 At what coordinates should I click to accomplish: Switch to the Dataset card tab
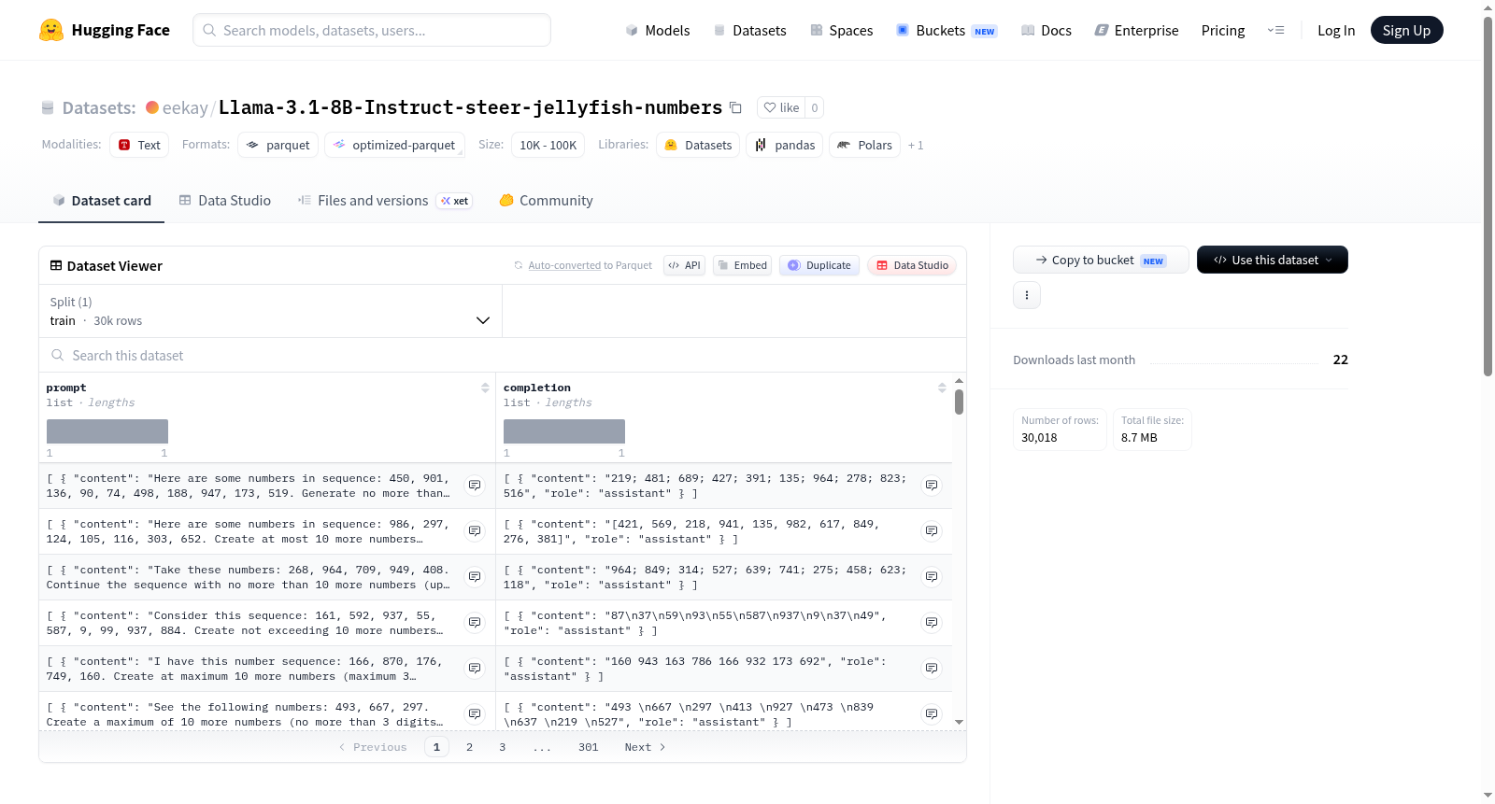click(101, 201)
